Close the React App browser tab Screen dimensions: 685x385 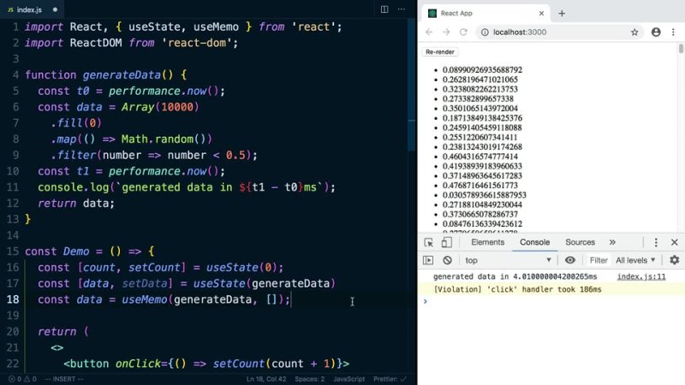(541, 14)
